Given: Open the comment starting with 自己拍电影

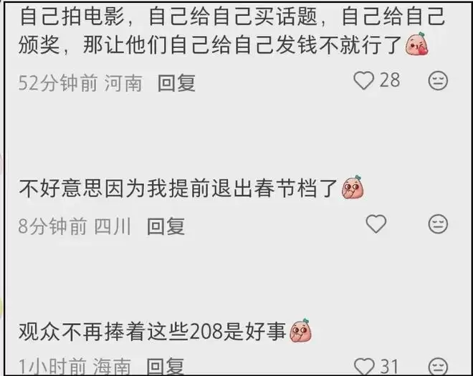Looking at the screenshot, I should click(x=231, y=30).
